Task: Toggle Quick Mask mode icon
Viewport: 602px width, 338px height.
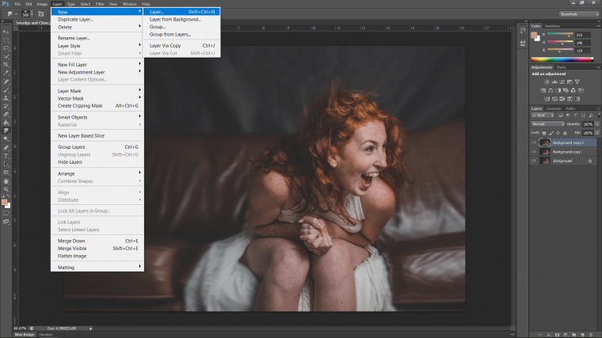Action: click(6, 213)
